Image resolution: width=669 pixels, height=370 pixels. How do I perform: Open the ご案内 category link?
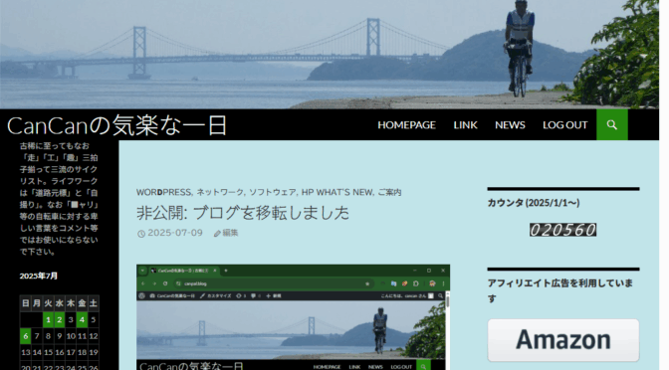389,192
